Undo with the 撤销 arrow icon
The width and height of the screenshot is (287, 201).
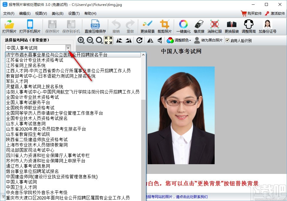[x=116, y=26]
